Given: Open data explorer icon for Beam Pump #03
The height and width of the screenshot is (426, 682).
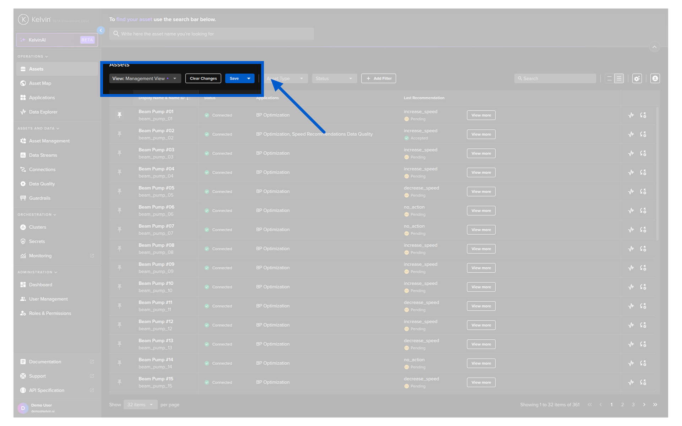Looking at the screenshot, I should [x=631, y=153].
